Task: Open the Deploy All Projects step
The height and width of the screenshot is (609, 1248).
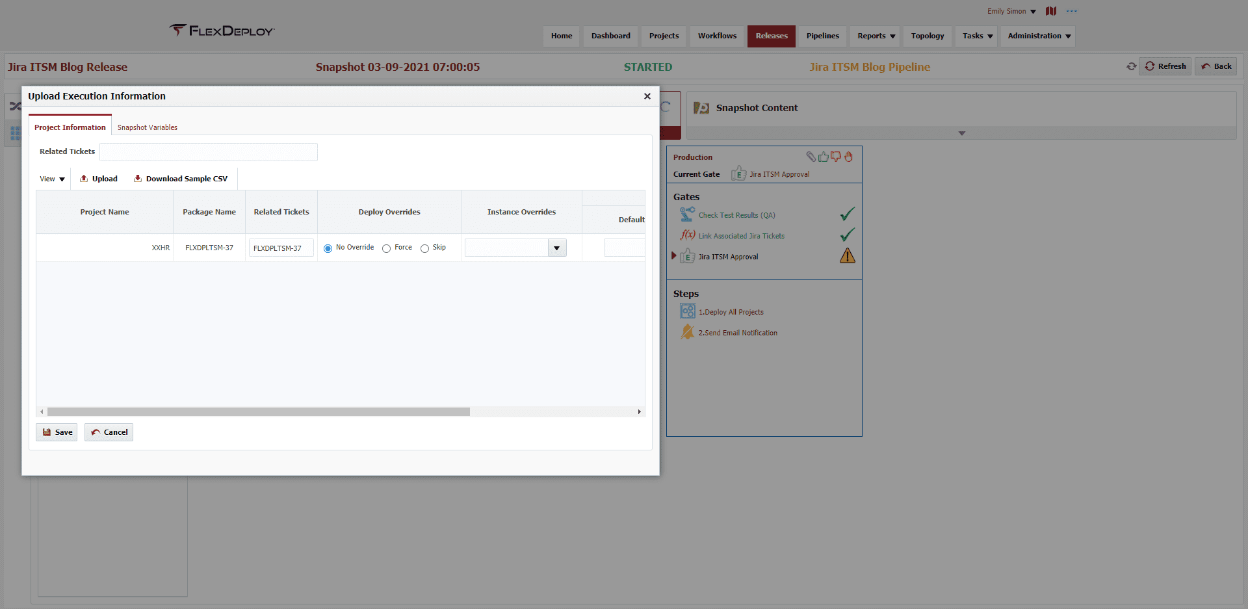Action: tap(731, 312)
